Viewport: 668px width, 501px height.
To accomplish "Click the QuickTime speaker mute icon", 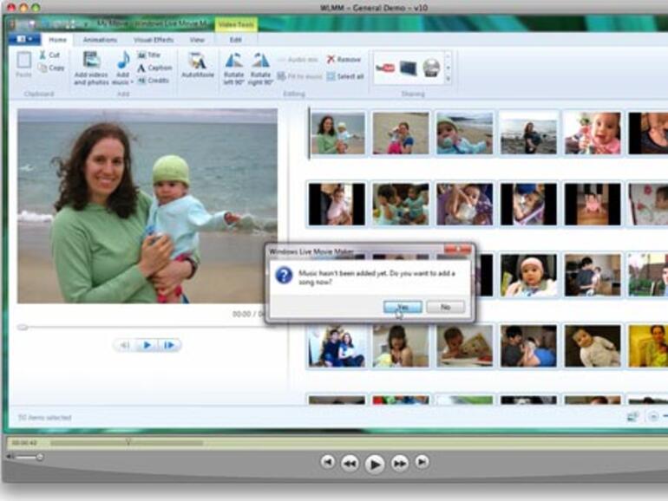I will tap(10, 457).
